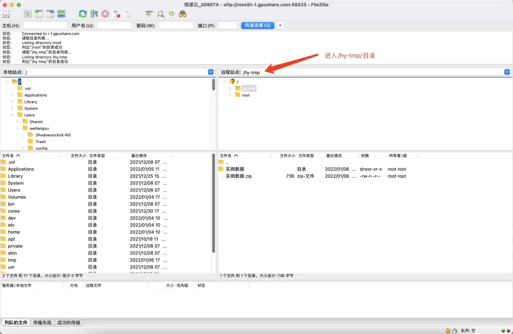Select the Volumes folder in local list
Screen dimensions: 513x334
coord(17,197)
